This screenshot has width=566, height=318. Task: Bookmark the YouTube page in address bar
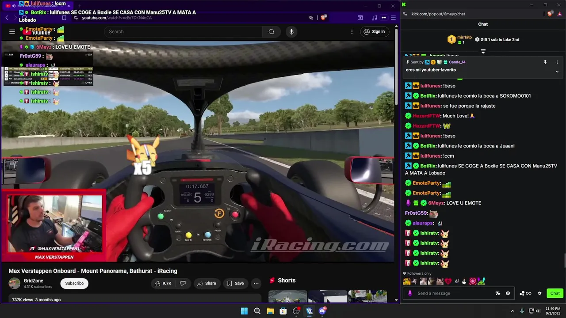(64, 18)
